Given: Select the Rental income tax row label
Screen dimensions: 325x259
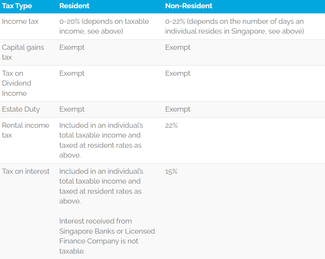Looking at the screenshot, I should click(25, 130).
